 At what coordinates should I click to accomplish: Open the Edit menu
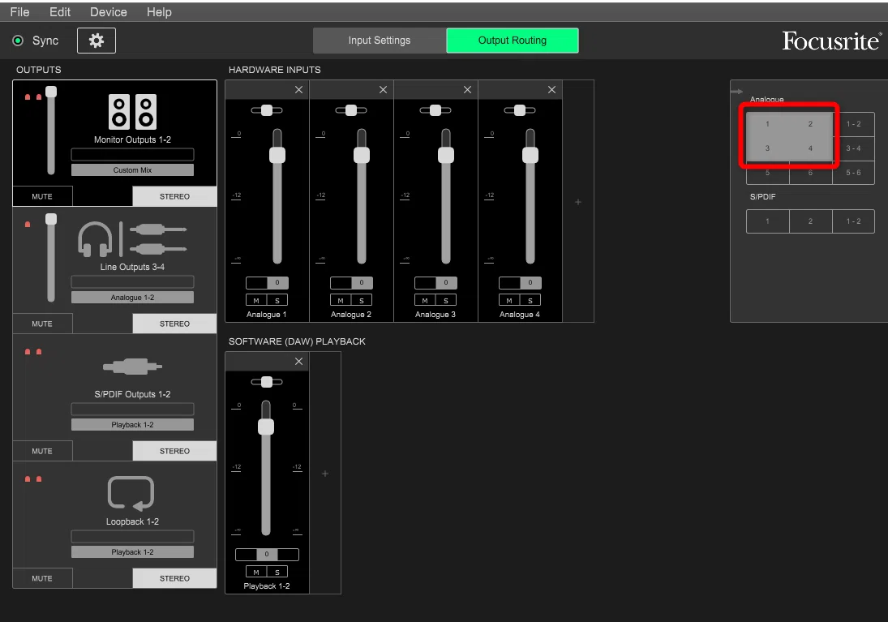pos(60,12)
